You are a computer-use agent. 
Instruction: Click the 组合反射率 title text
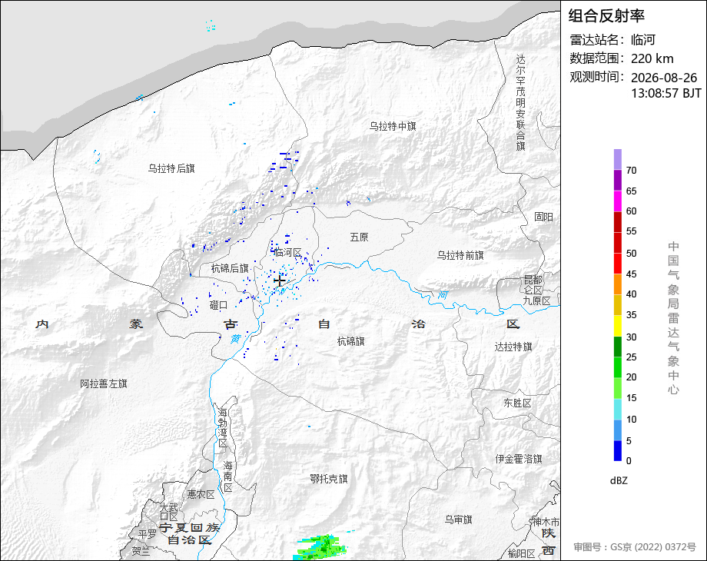[x=606, y=16]
